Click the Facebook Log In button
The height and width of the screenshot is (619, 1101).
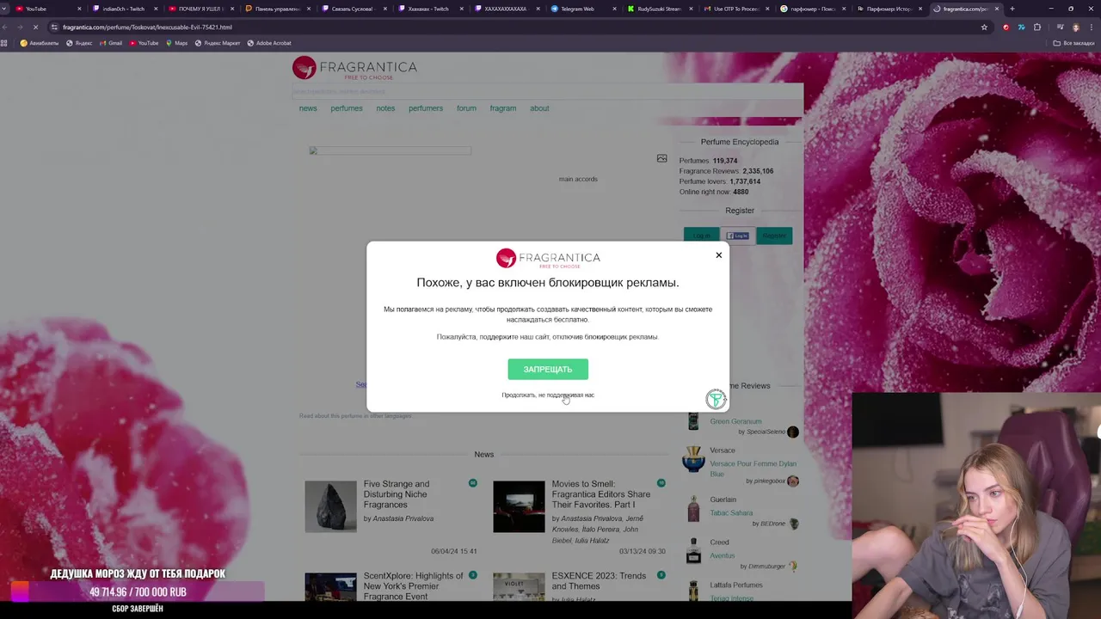tap(738, 236)
